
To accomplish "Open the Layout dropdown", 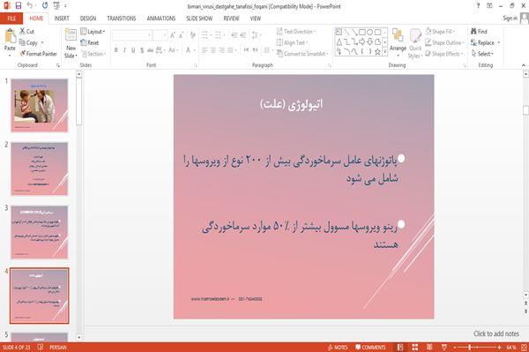I will [x=93, y=32].
